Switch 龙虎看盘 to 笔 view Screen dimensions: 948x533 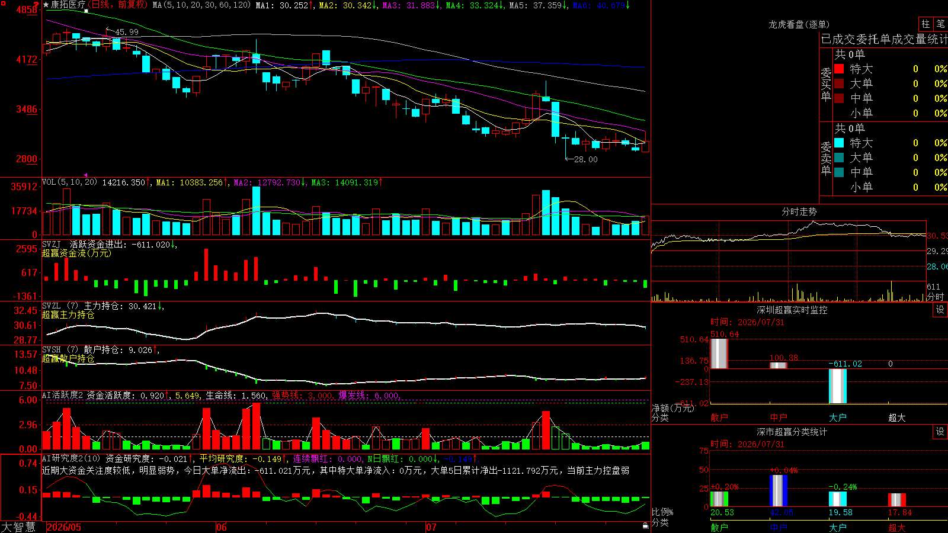pos(940,24)
